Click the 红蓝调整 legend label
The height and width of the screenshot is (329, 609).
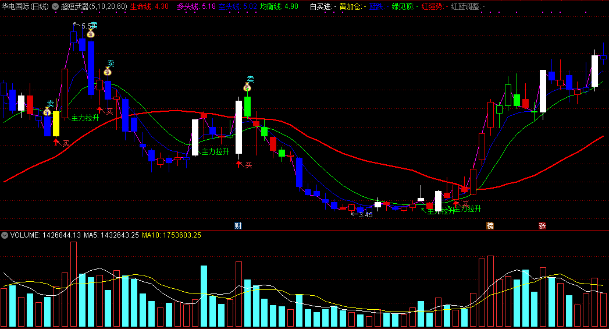pyautogui.click(x=468, y=6)
